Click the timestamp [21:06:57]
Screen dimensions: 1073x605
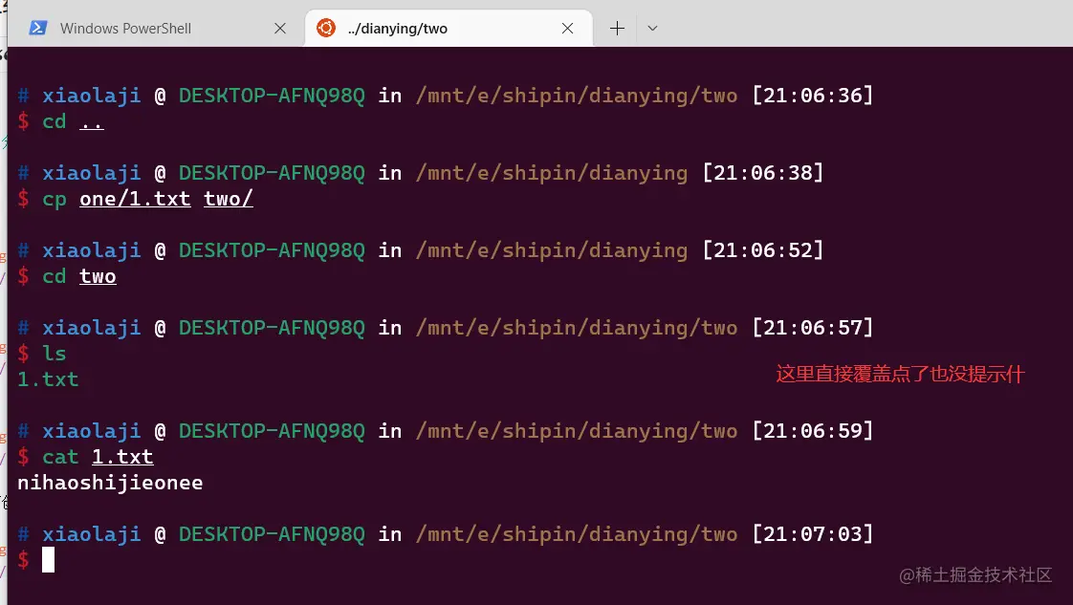pos(812,328)
